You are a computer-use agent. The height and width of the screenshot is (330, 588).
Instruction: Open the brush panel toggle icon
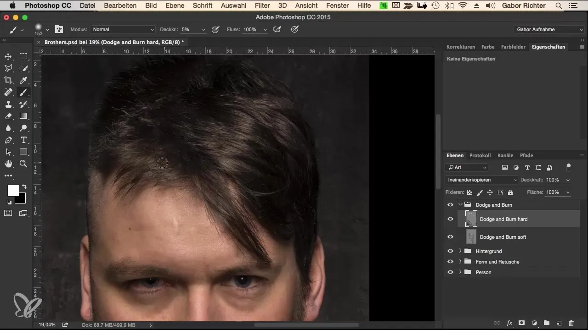[x=59, y=29]
